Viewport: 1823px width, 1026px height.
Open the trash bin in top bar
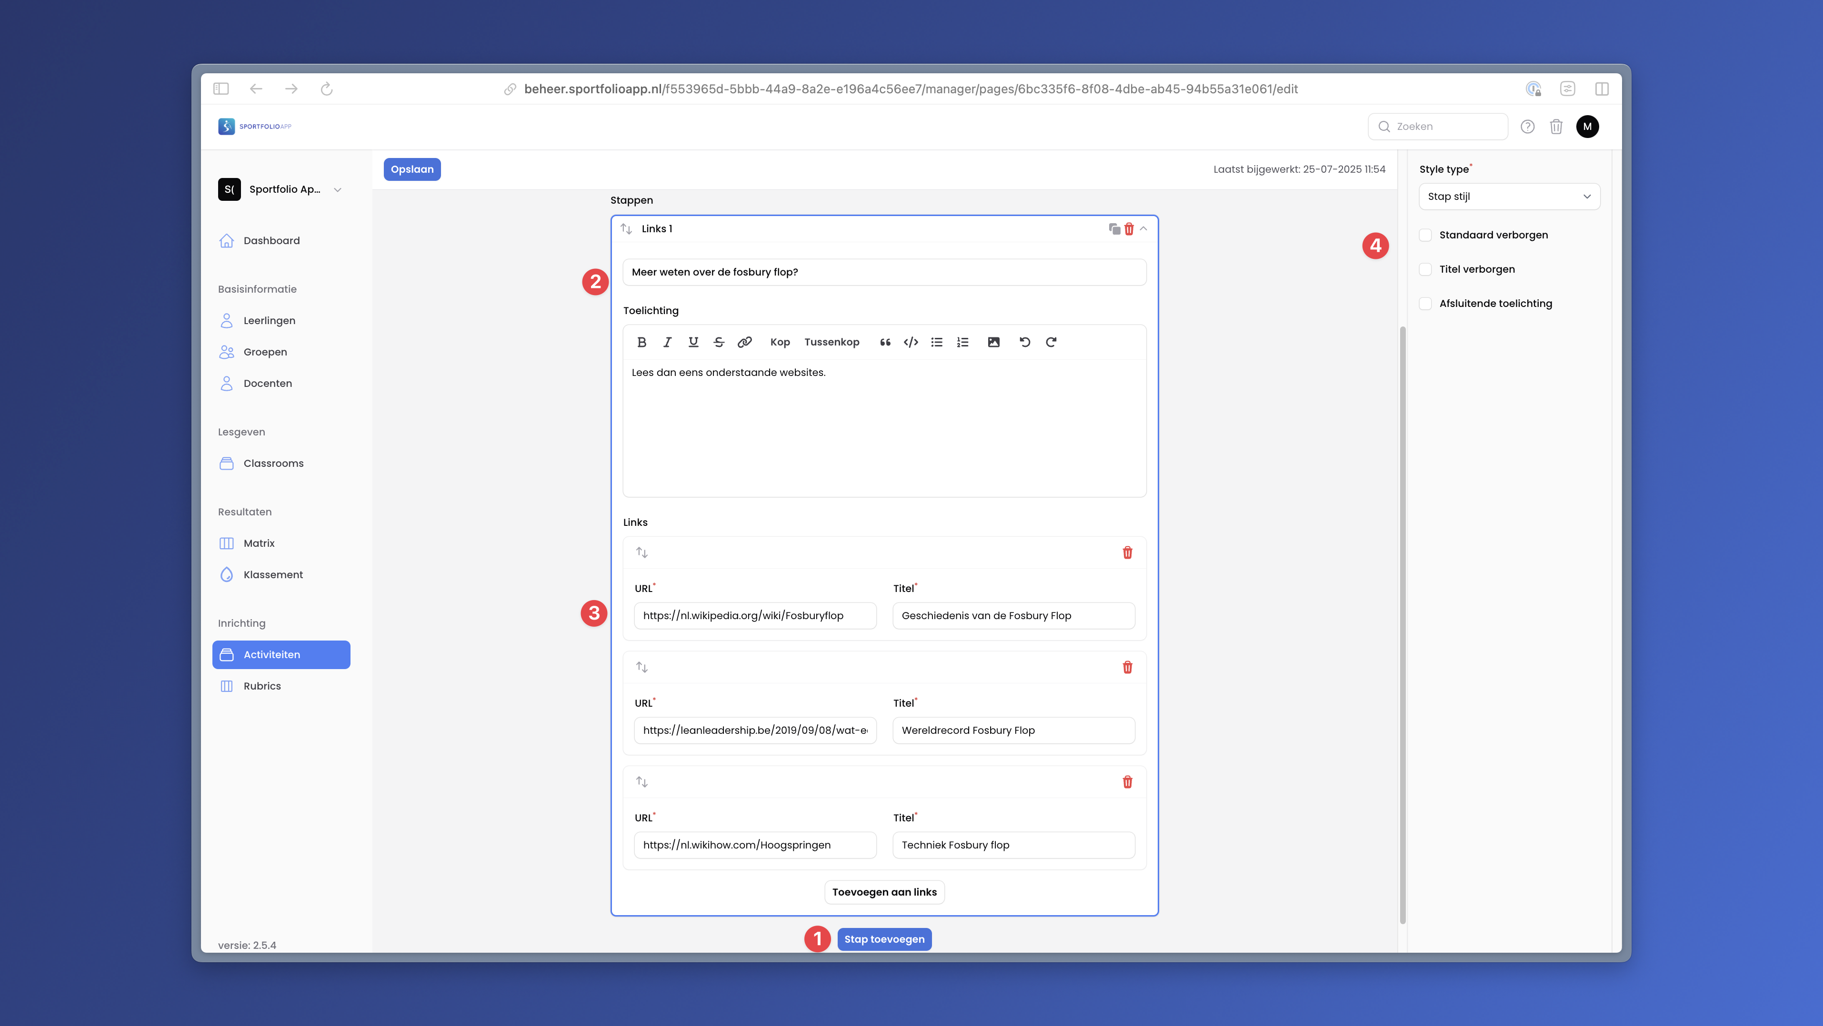(1555, 127)
